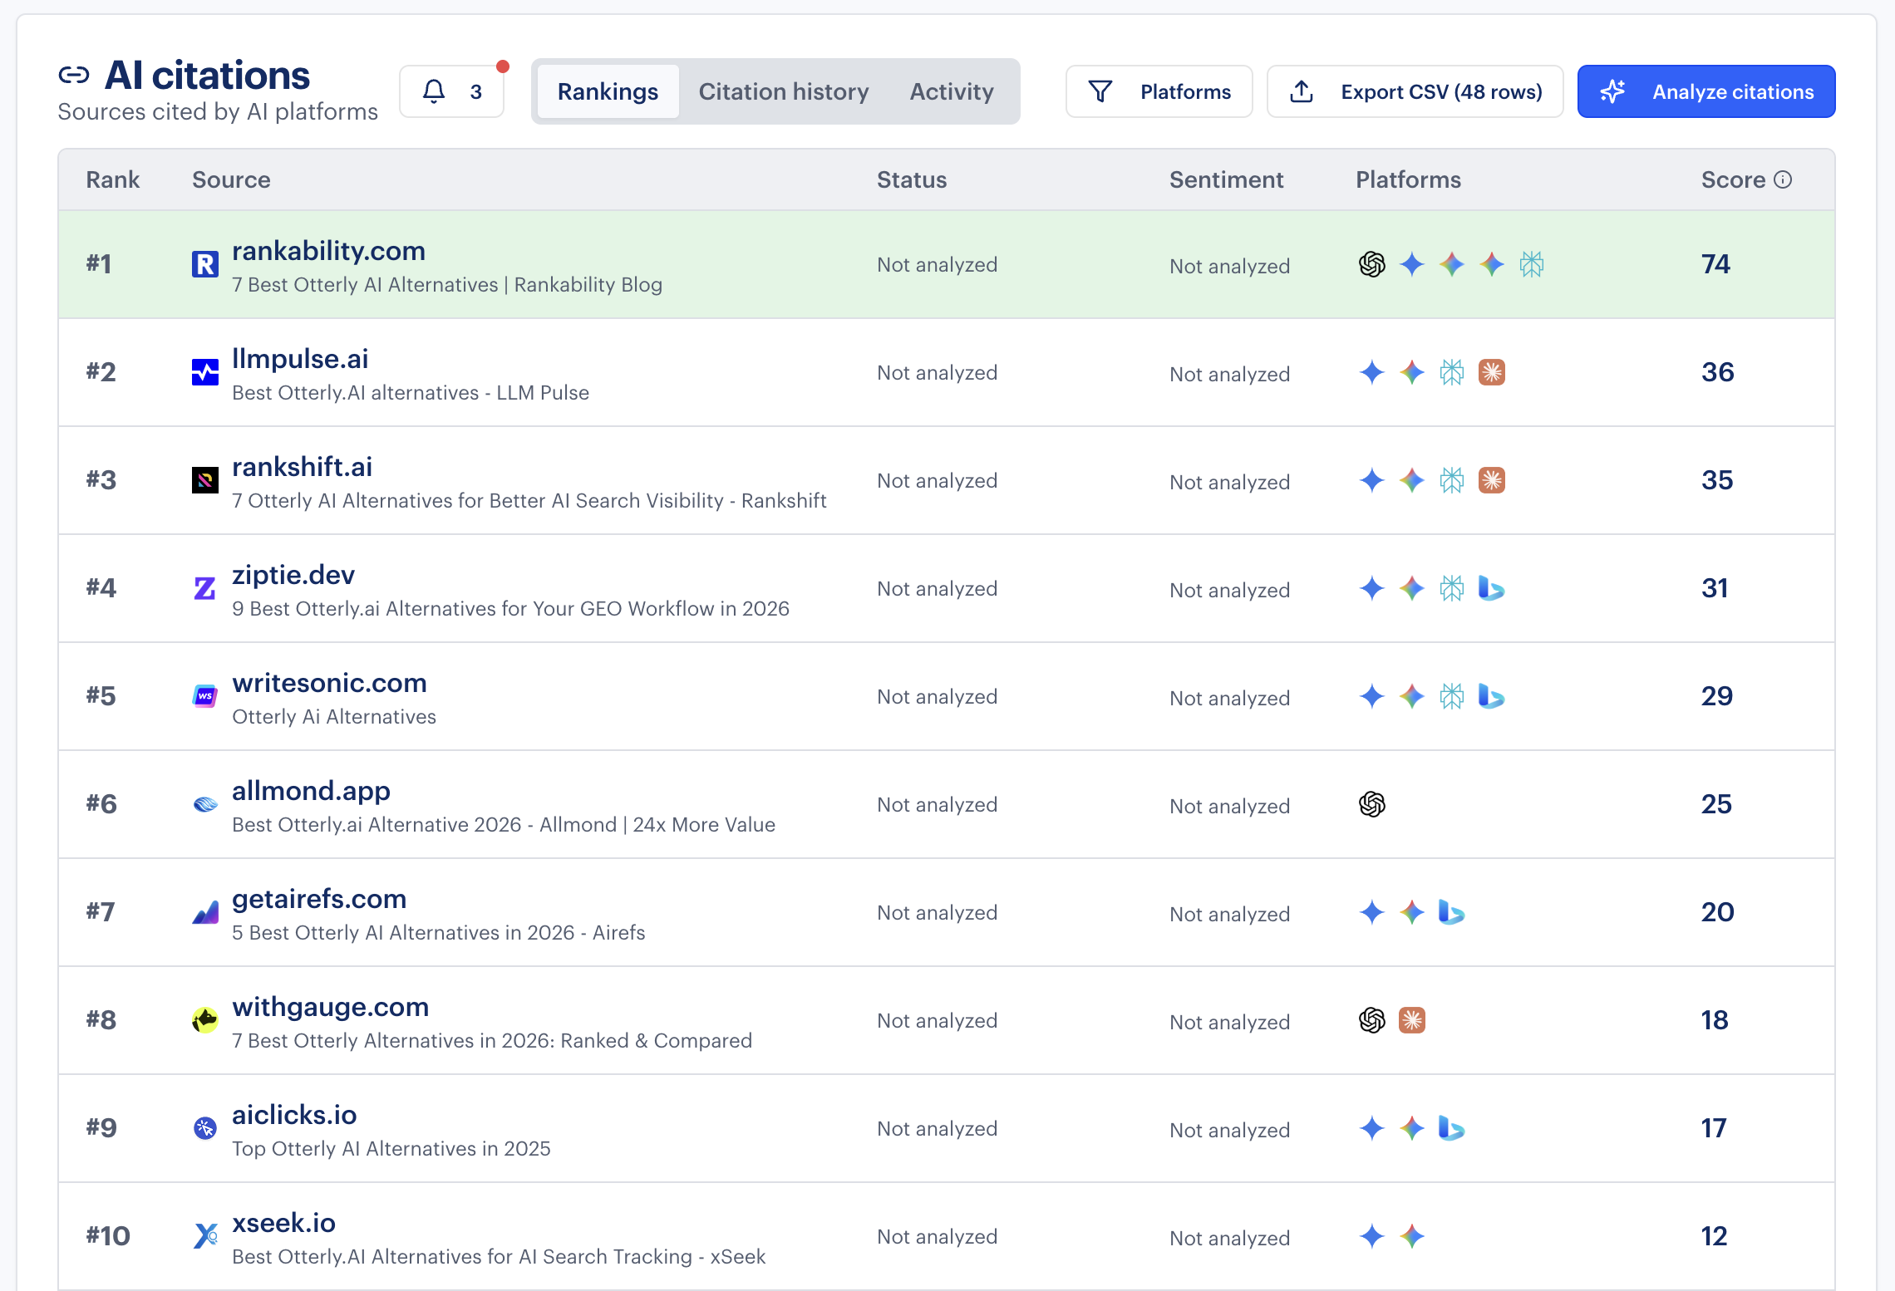Viewport: 1895px width, 1291px height.
Task: Click the ChatGPT icon in withgauge.com row
Action: coord(1372,1020)
